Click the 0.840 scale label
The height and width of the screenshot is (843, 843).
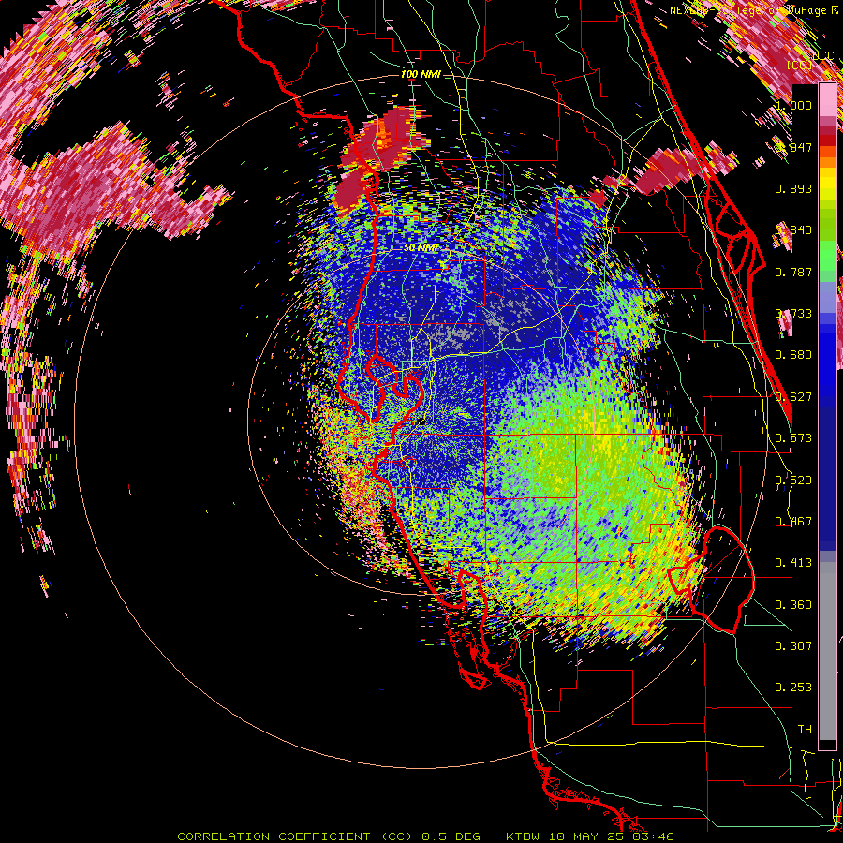coord(793,230)
